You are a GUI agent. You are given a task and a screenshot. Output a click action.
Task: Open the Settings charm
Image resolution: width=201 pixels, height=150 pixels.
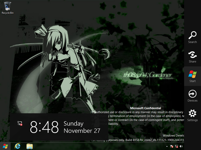click(192, 115)
